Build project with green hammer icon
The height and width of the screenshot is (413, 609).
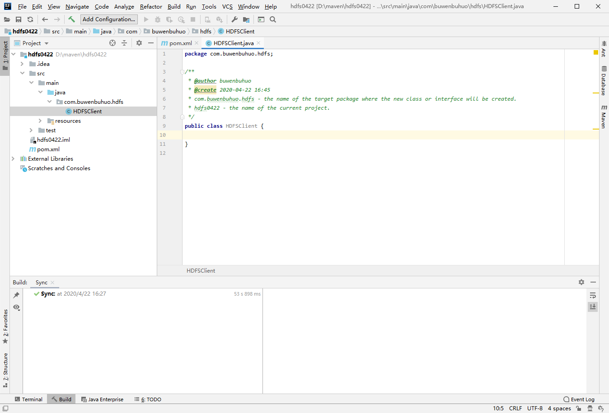(71, 19)
